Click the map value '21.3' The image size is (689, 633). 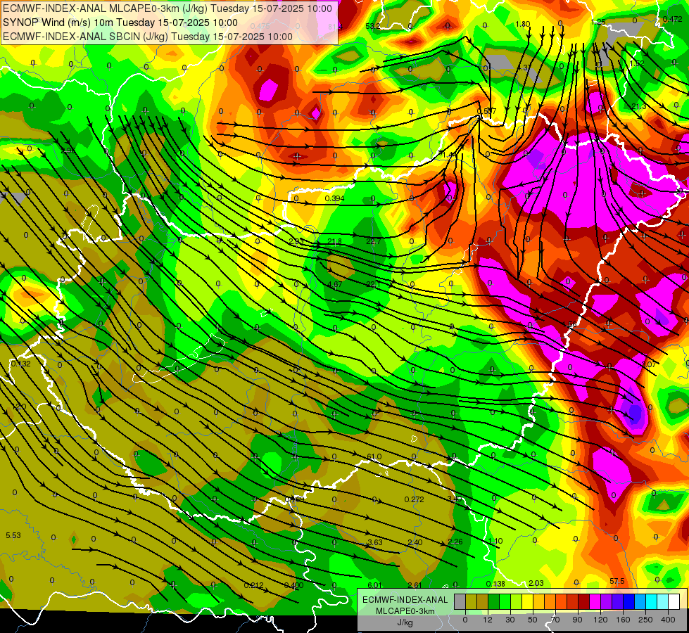[x=638, y=107]
